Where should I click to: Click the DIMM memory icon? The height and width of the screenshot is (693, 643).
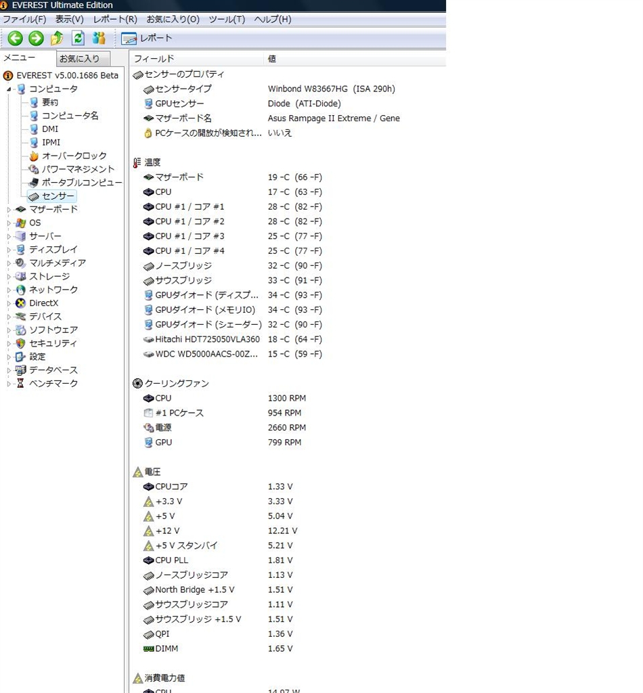click(x=148, y=649)
